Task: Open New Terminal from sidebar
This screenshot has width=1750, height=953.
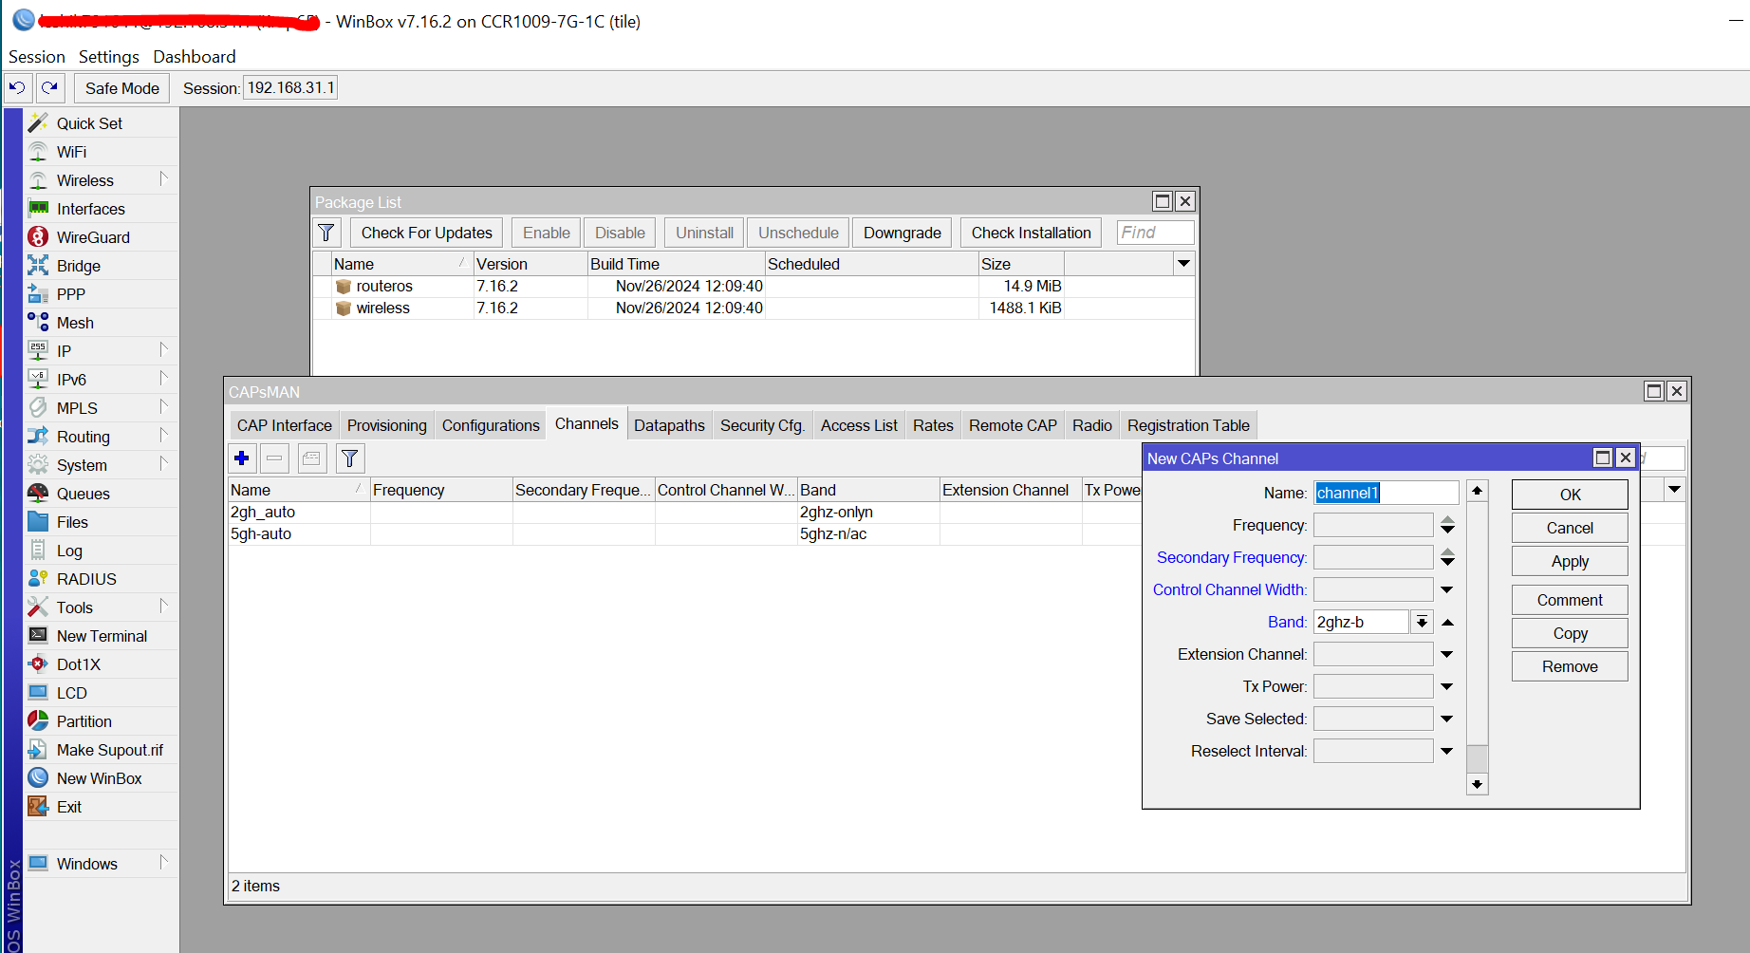Action: [x=102, y=636]
